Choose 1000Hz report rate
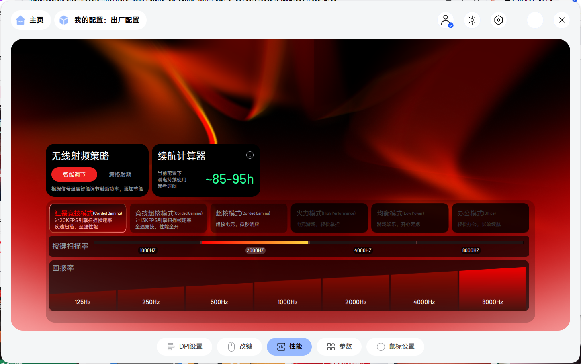 (288, 294)
